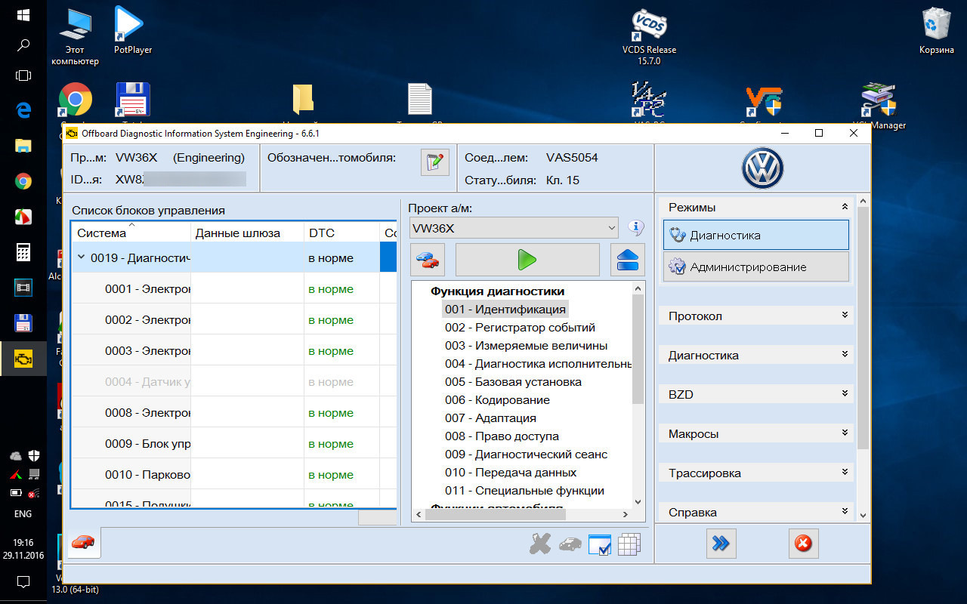967x604 pixels.
Task: Select 008 - Право доступа
Action: click(x=502, y=436)
